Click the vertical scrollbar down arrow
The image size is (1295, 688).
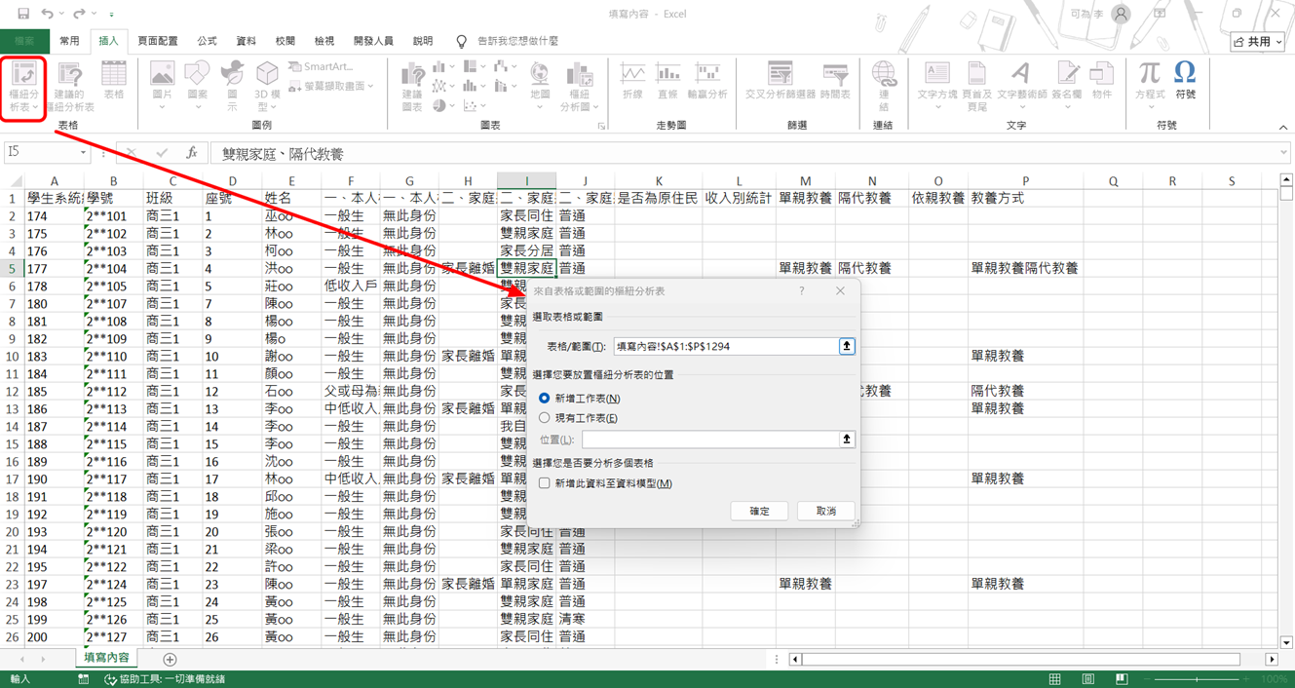(1286, 642)
